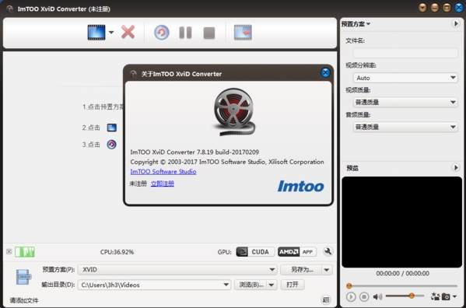This screenshot has height=308, width=466.
Task: Close the CPU graph with the small x box
Action: coord(9,251)
